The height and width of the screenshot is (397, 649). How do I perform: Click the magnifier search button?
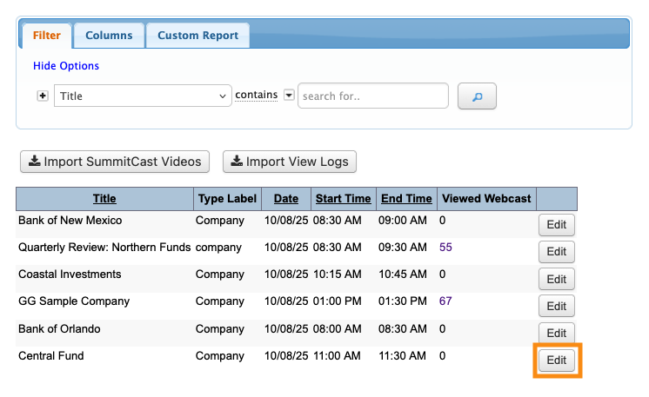[477, 96]
